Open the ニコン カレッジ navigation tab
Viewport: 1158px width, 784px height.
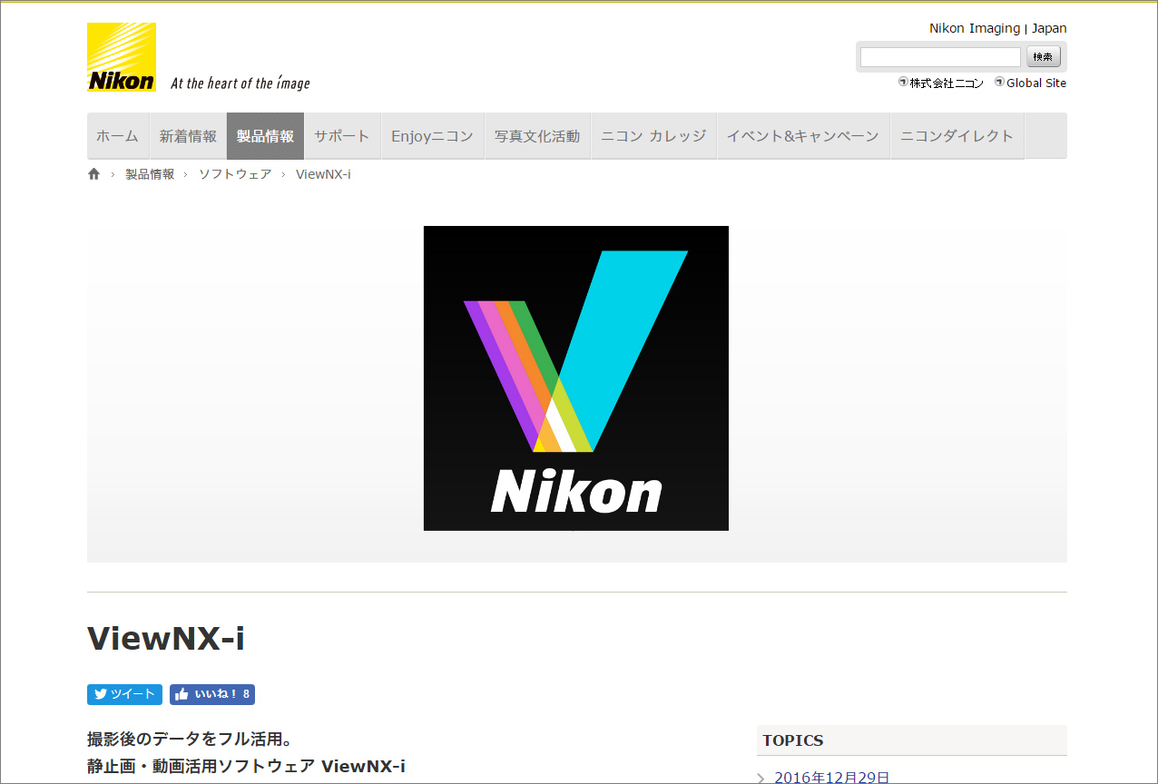click(x=653, y=136)
